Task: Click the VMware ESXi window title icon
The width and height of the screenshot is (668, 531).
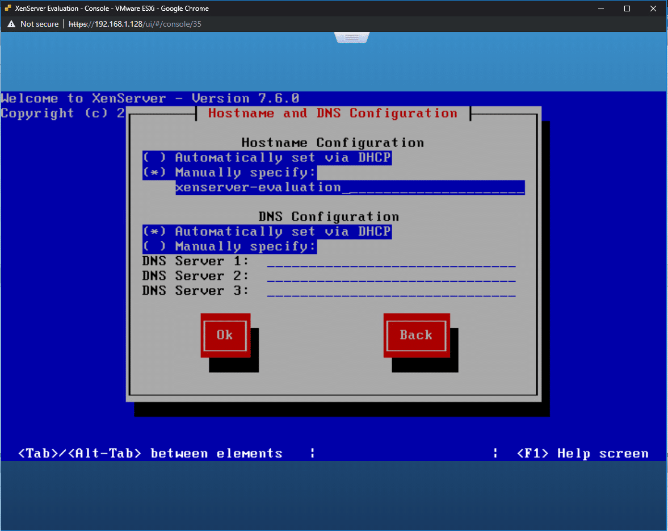Action: pos(8,8)
